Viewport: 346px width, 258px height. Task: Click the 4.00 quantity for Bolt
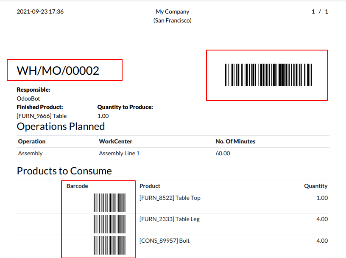click(x=322, y=241)
